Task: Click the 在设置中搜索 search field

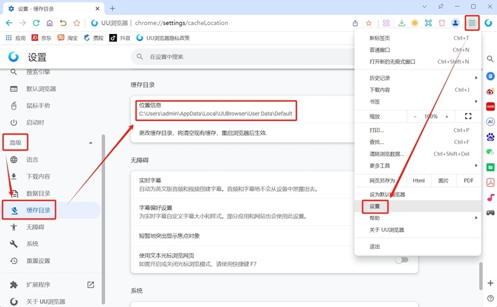Action: point(242,56)
